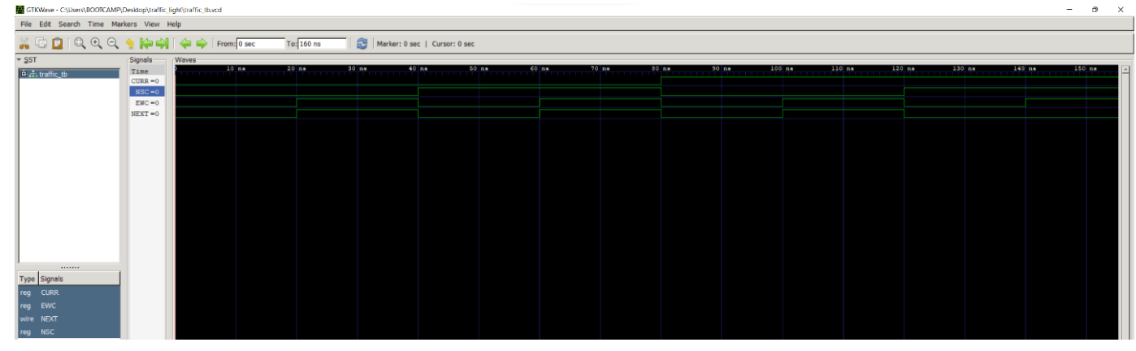Maximize the GTKWave window
The width and height of the screenshot is (1136, 351).
[1095, 9]
